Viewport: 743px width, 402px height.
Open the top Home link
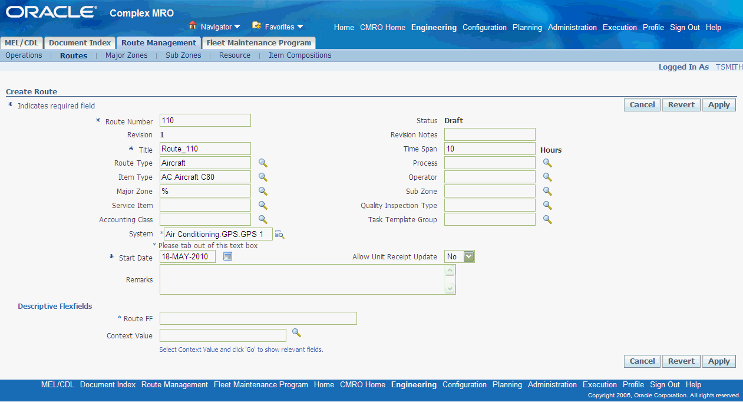pos(344,28)
